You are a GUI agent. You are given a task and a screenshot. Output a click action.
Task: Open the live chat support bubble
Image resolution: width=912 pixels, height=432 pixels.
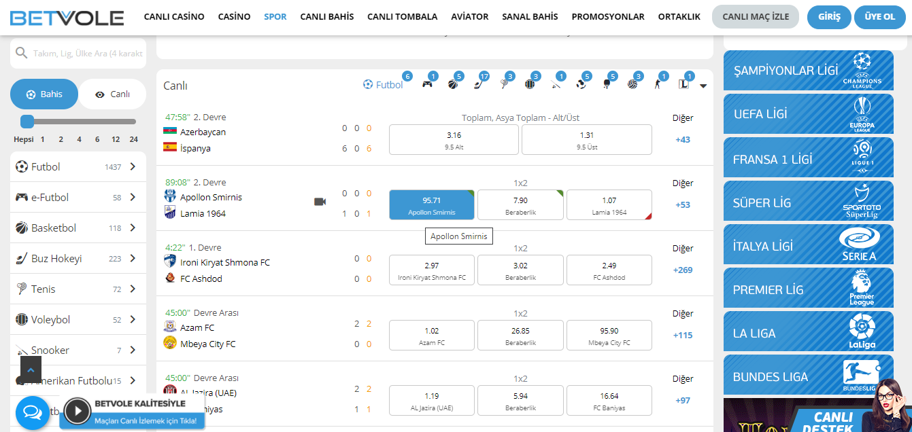pyautogui.click(x=32, y=412)
